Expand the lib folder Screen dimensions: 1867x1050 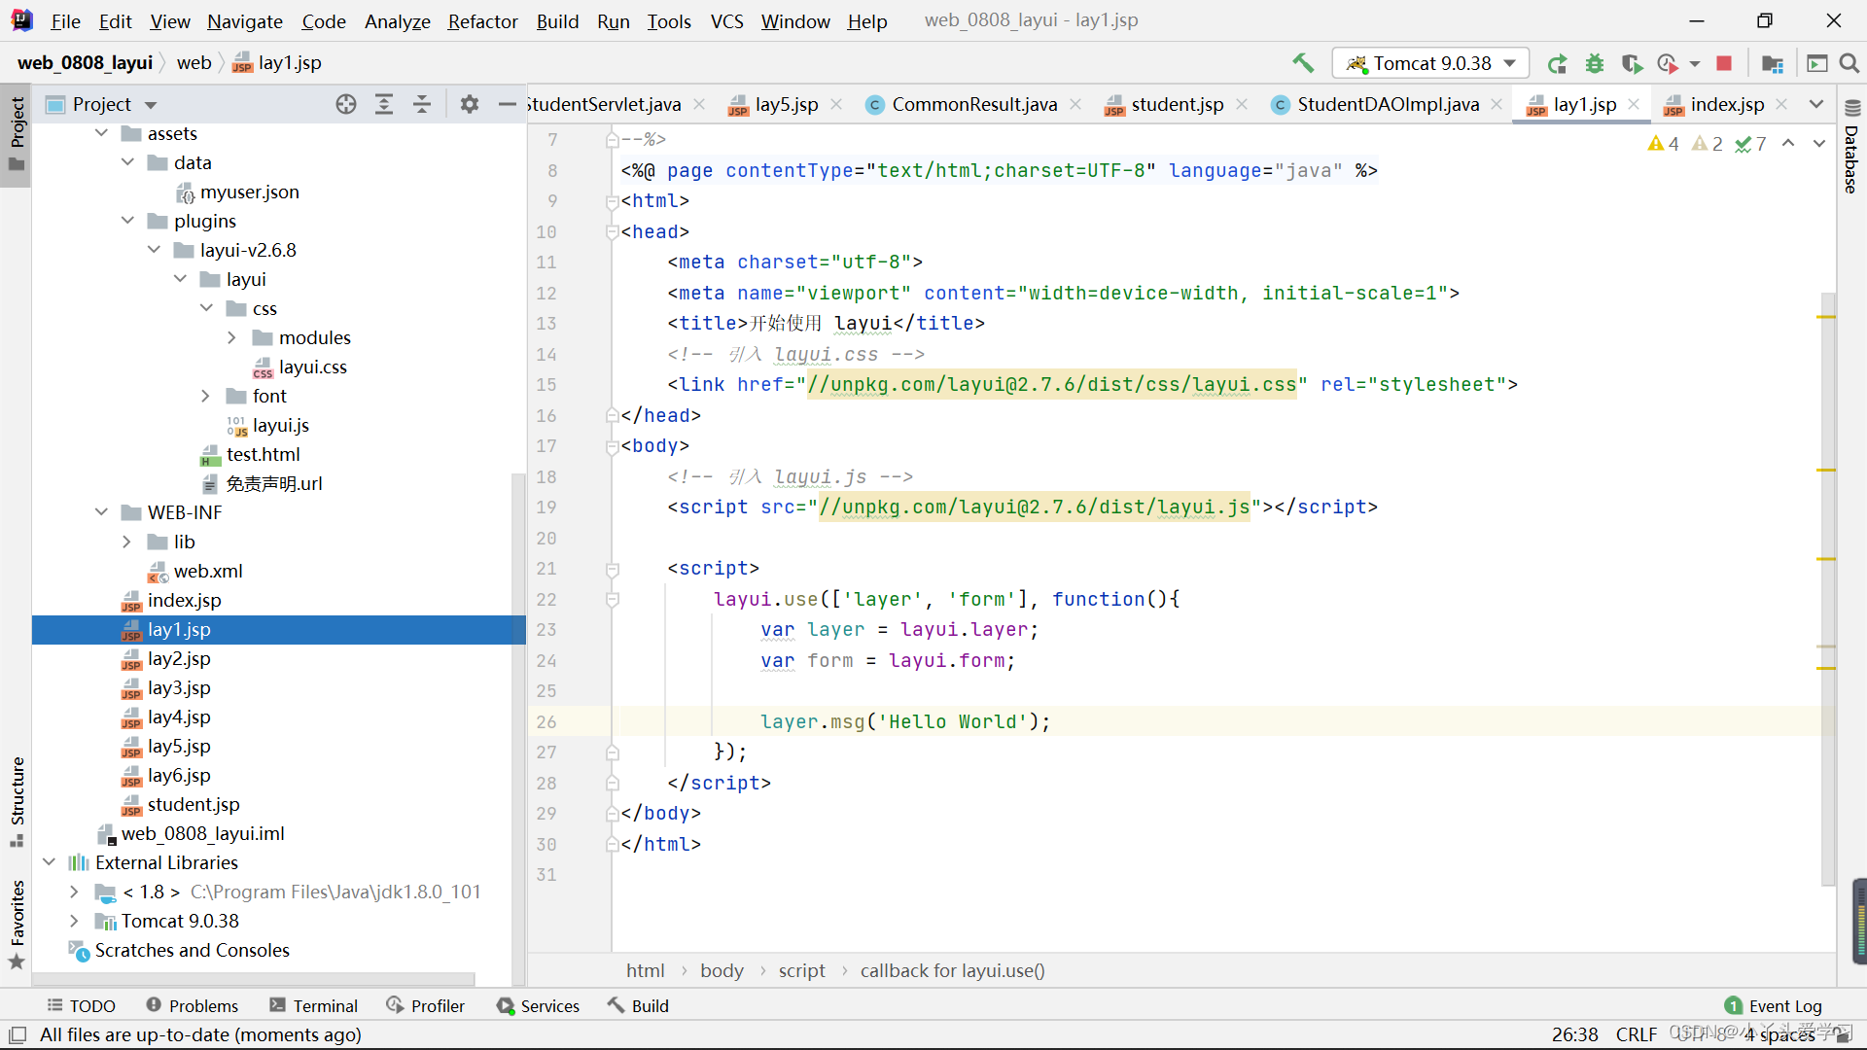pos(126,542)
